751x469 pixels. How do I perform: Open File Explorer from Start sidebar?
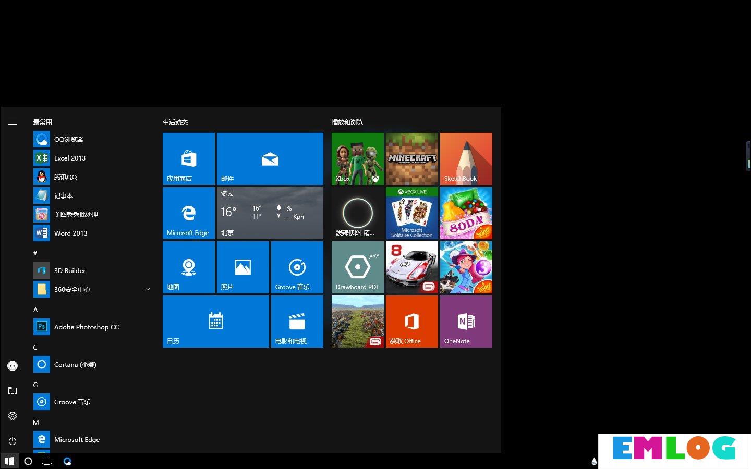13,391
